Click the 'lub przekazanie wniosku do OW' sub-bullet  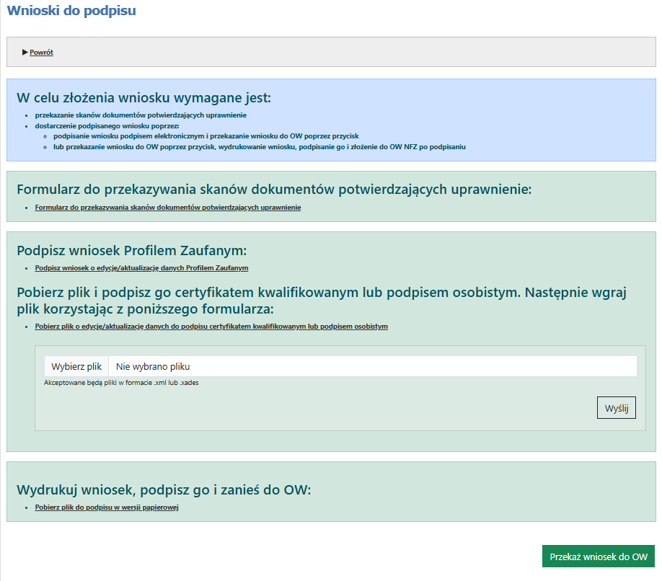click(x=259, y=146)
